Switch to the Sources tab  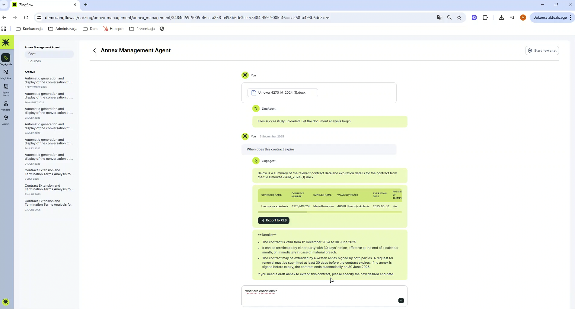(x=34, y=61)
